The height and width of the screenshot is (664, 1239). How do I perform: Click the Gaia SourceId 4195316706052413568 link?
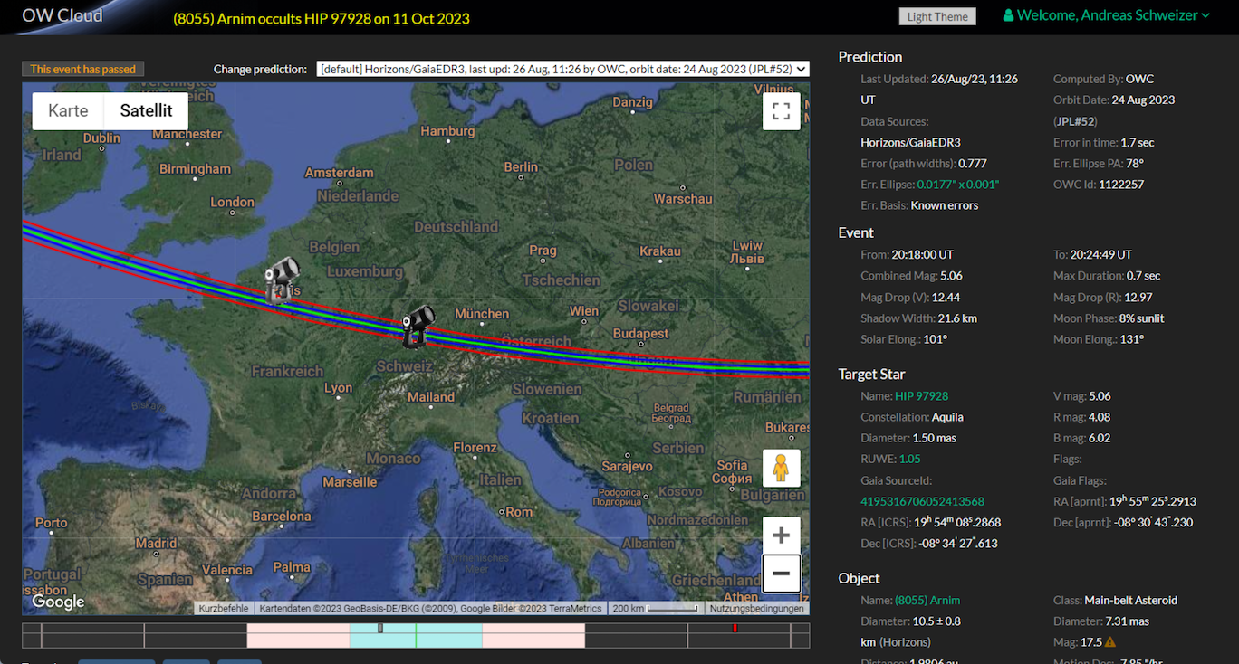tap(922, 501)
